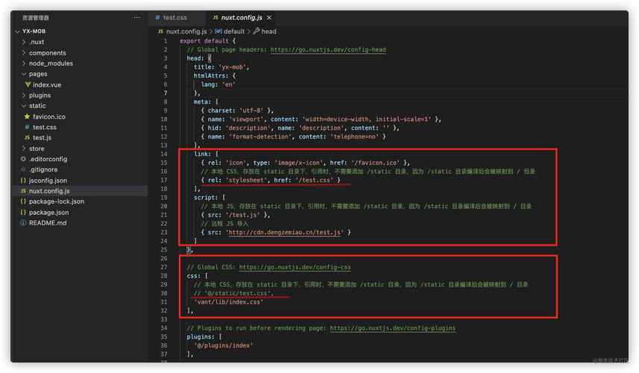The width and height of the screenshot is (639, 373).
Task: Open explorer more actions ellipsis
Action: 137,17
